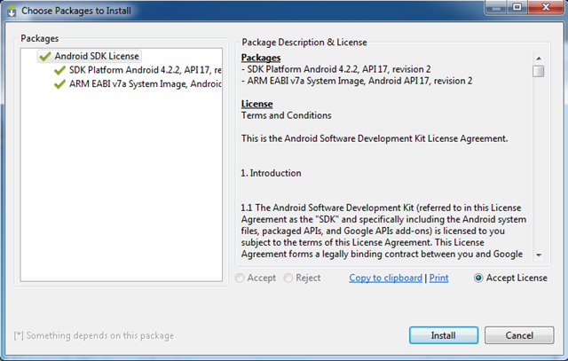Click the green checkmark beside Android SDK License

coord(45,57)
